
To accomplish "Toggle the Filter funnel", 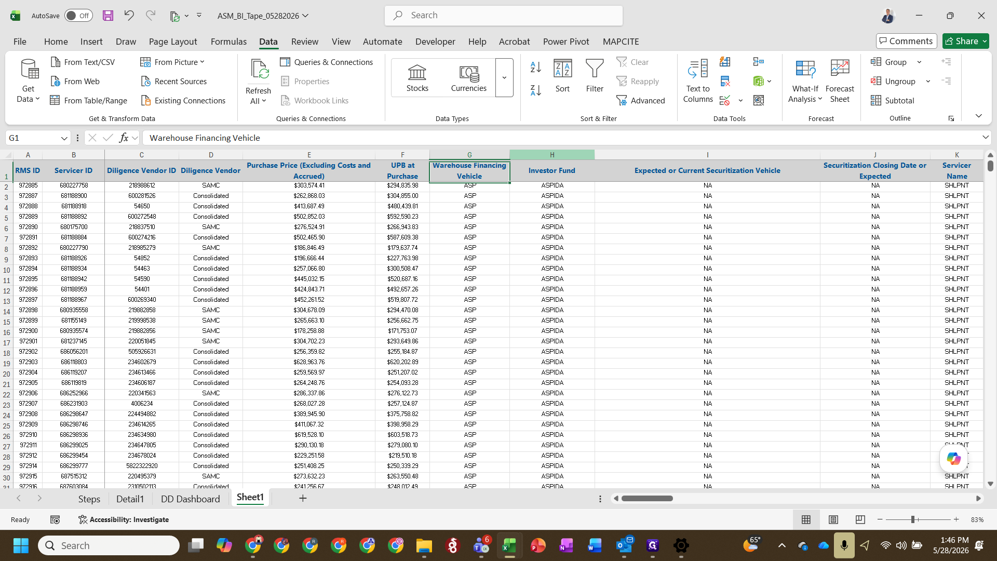I will pyautogui.click(x=595, y=76).
